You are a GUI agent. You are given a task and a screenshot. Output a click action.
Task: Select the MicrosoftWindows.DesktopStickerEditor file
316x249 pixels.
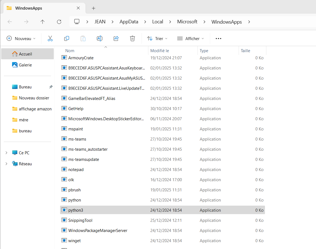pyautogui.click(x=106, y=119)
